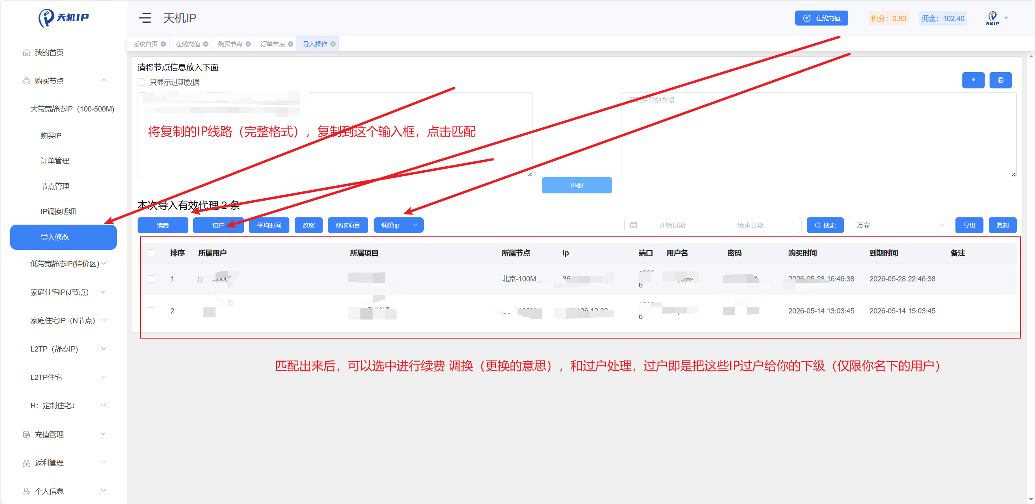Expand the 个人信息 menu

tap(104, 491)
